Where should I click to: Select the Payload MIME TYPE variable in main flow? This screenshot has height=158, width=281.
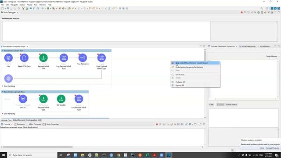coord(43,57)
